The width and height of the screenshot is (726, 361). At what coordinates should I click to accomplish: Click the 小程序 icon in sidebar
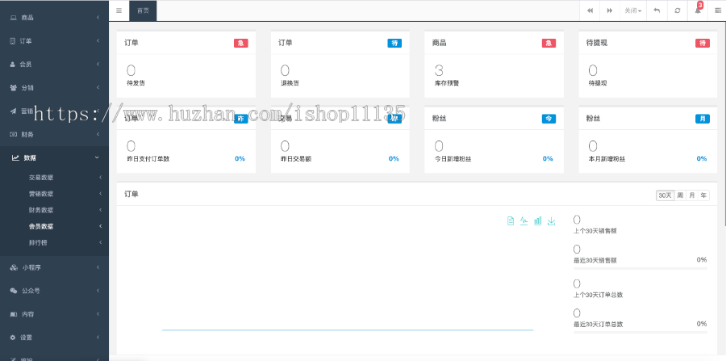point(14,267)
